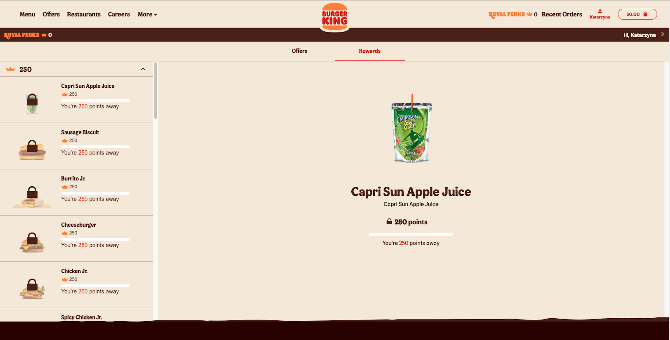Click detail pane "You're 250 points away" text
670x340 pixels.
[411, 243]
